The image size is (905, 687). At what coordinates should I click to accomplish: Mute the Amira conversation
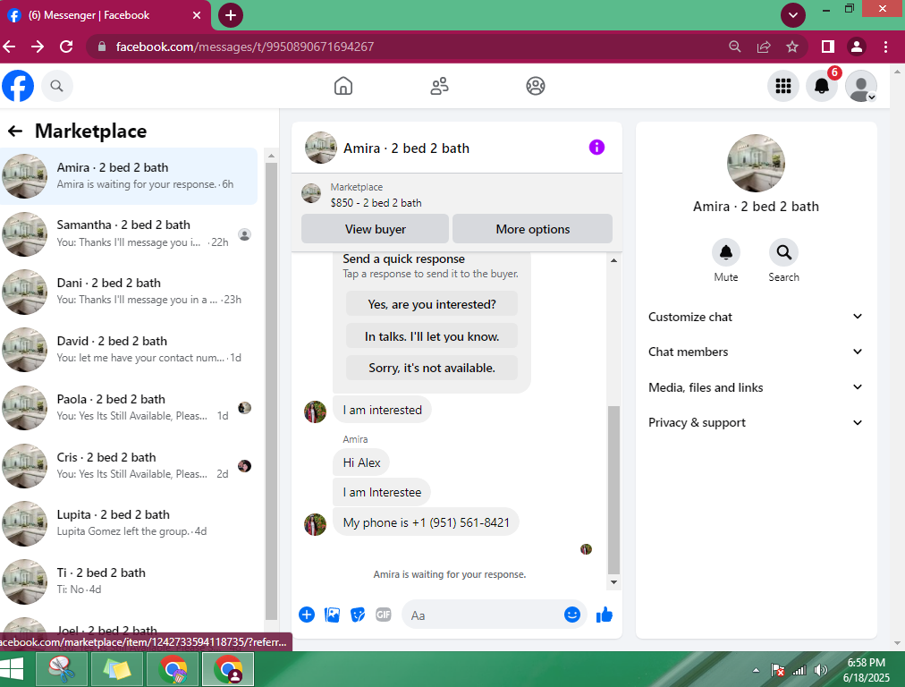click(x=726, y=252)
